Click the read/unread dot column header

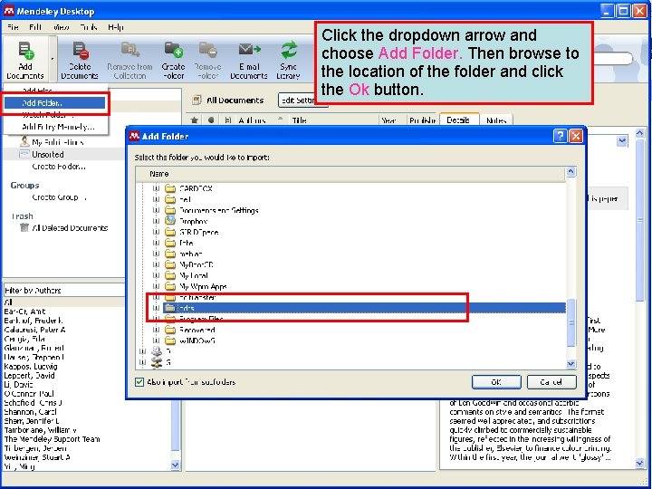coord(211,120)
